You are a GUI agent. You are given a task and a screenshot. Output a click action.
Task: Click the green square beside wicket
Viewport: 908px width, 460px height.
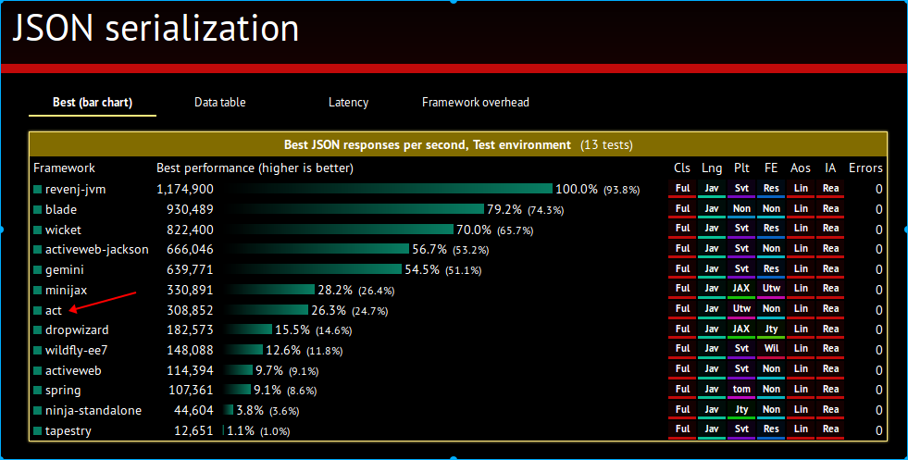(38, 230)
